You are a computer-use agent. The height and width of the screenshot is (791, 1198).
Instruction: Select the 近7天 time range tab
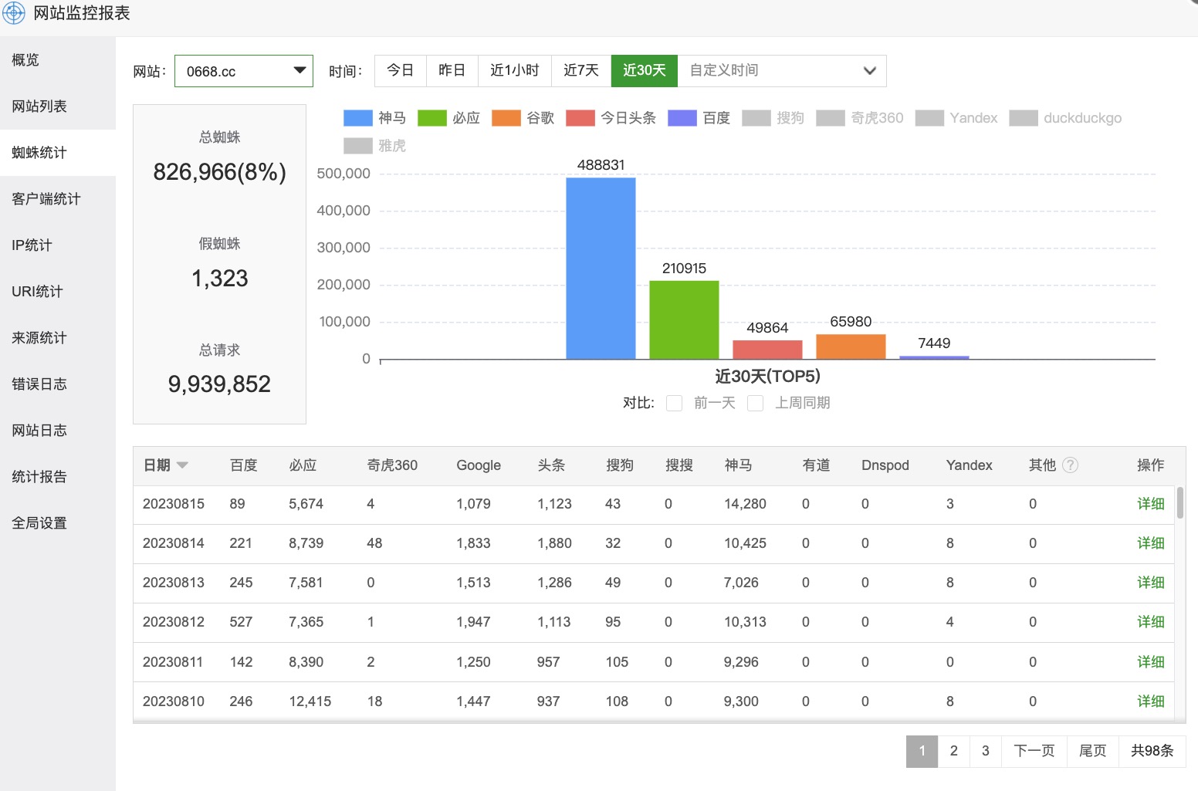tap(580, 71)
